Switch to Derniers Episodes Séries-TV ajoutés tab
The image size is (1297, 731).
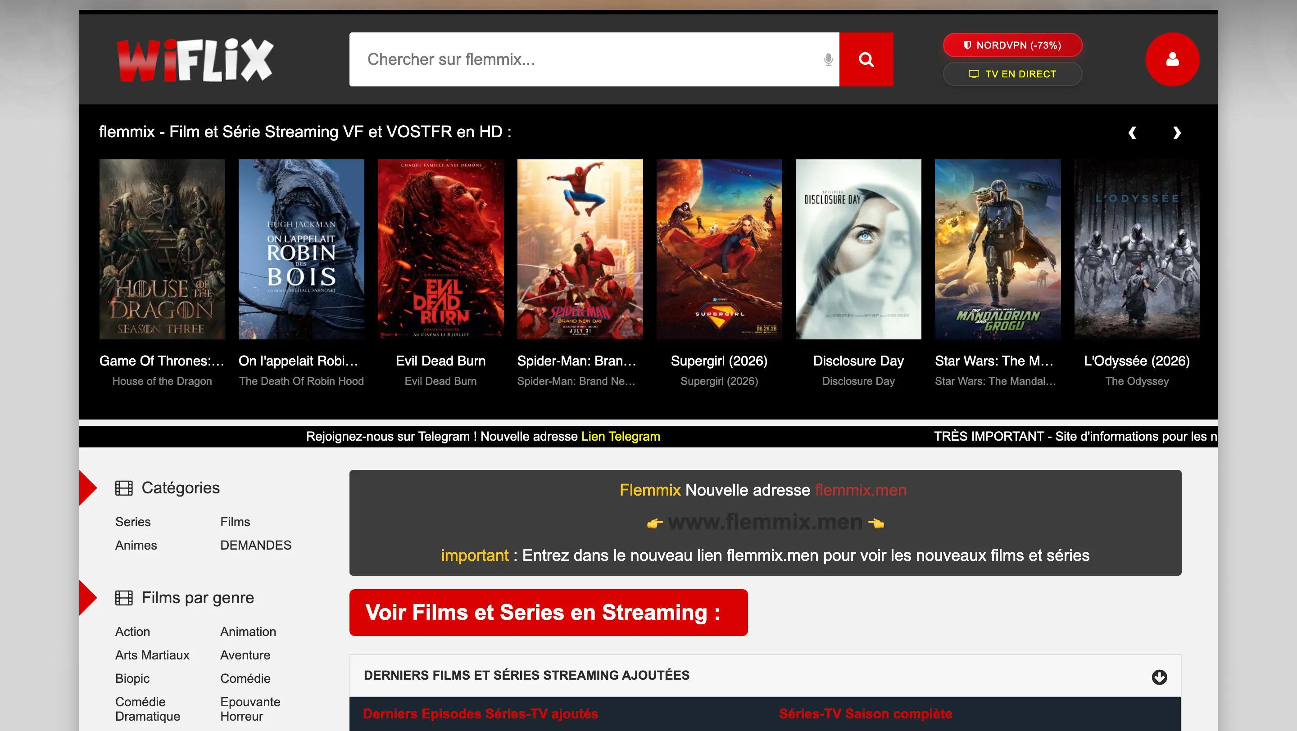[x=481, y=713]
